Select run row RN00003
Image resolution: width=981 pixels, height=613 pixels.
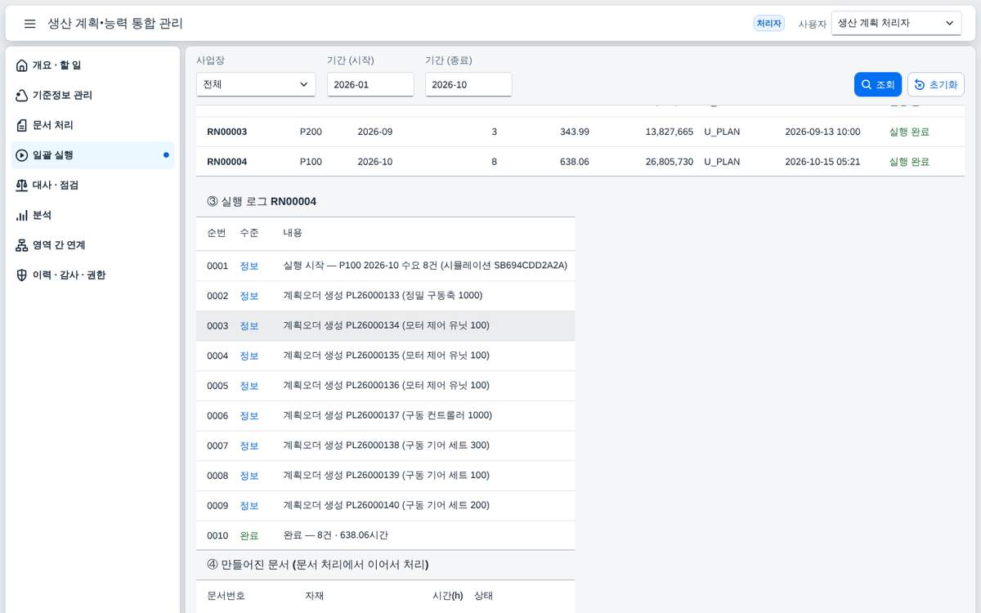coord(580,132)
